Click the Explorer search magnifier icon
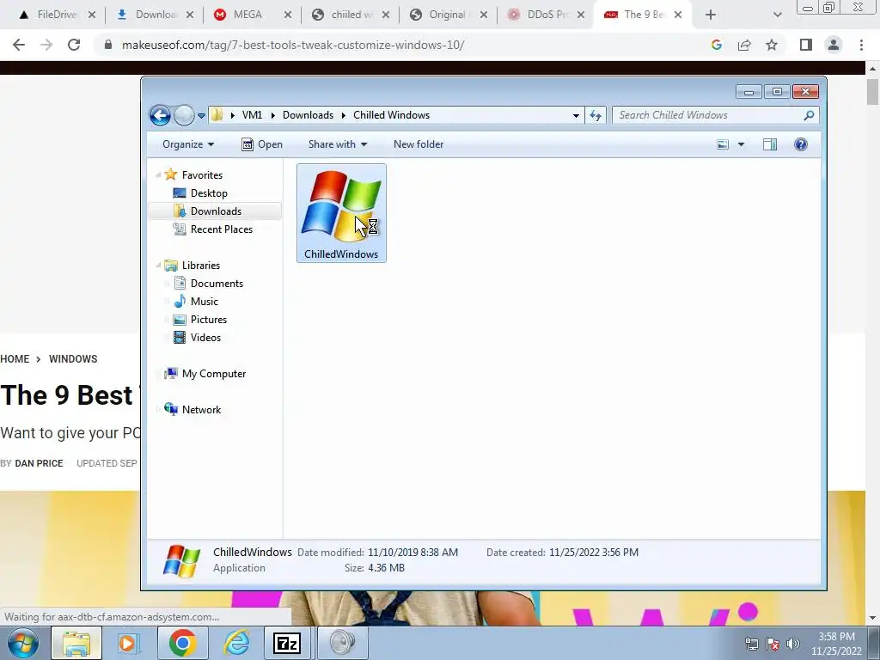880x660 pixels. click(x=809, y=115)
